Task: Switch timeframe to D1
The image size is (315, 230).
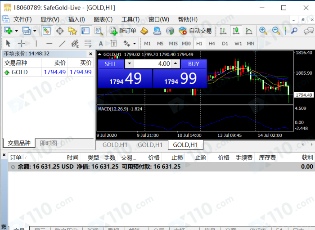Action: [x=225, y=43]
